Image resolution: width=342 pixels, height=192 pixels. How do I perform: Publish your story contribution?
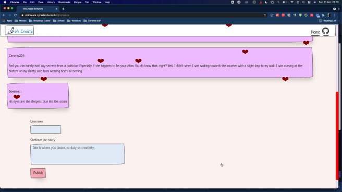coord(38,173)
